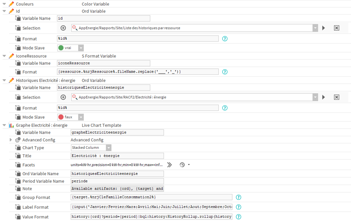
Task: Open help icon for Group Format
Action: click(238, 197)
